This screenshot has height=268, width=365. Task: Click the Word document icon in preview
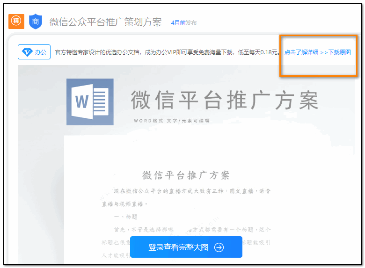[x=90, y=102]
